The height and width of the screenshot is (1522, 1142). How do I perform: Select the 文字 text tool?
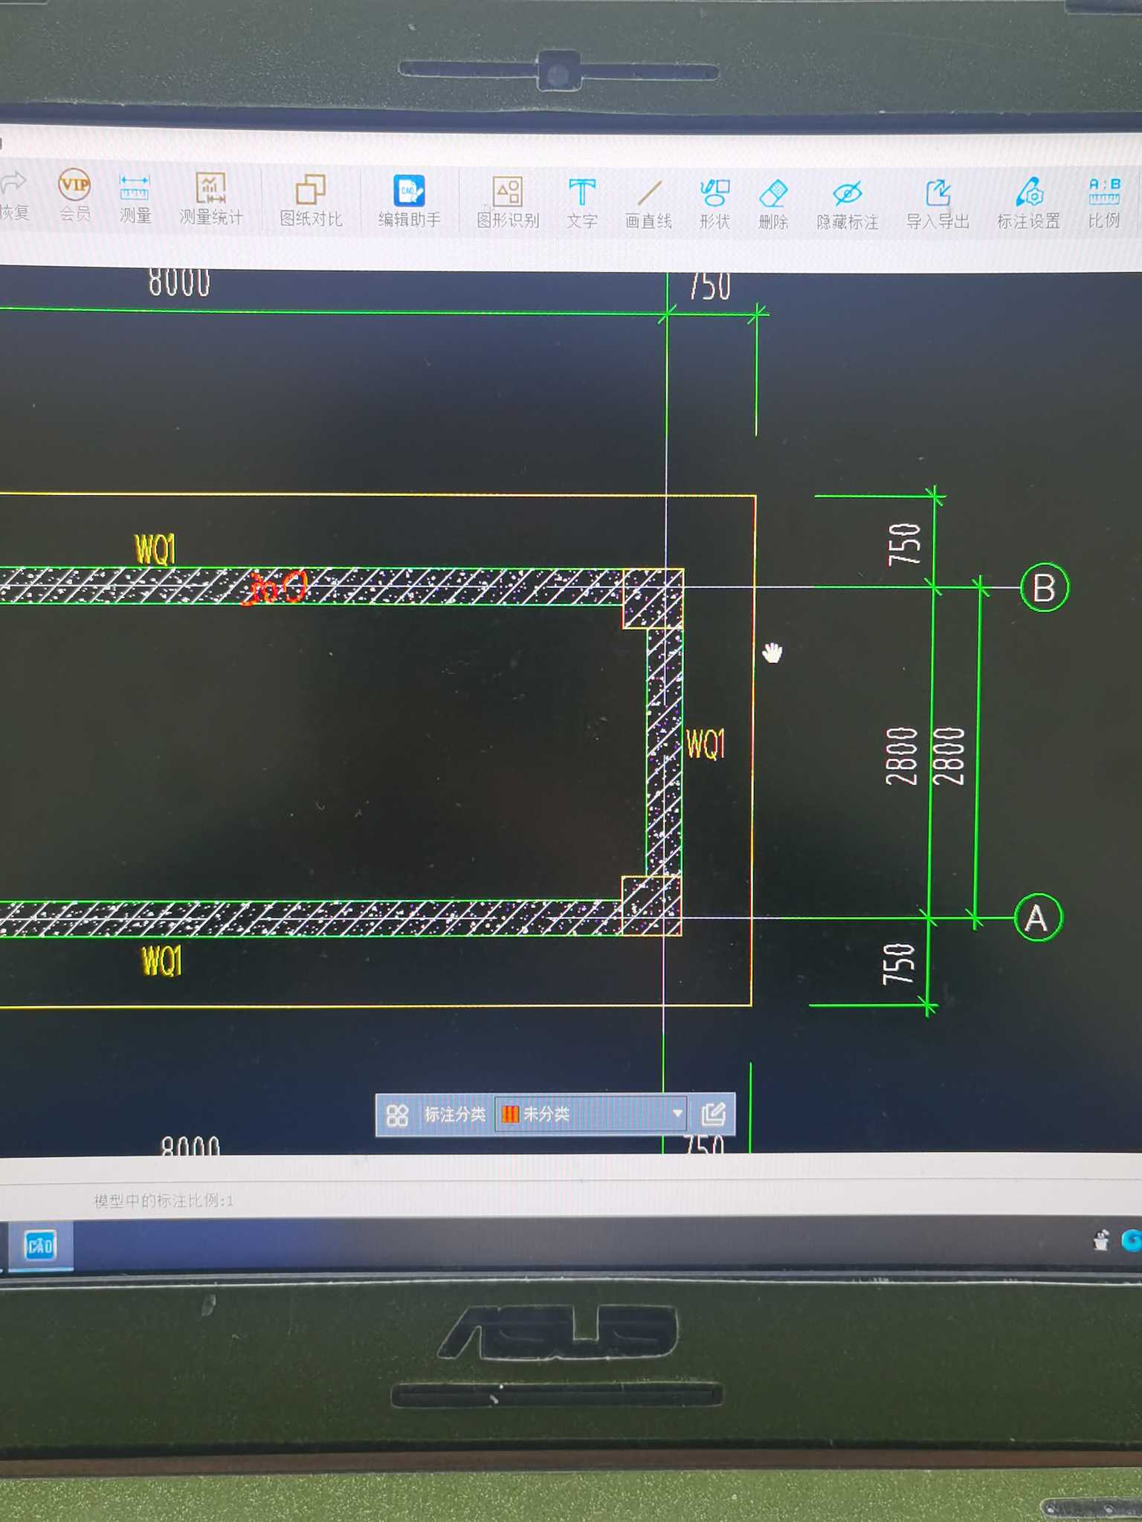tap(582, 203)
